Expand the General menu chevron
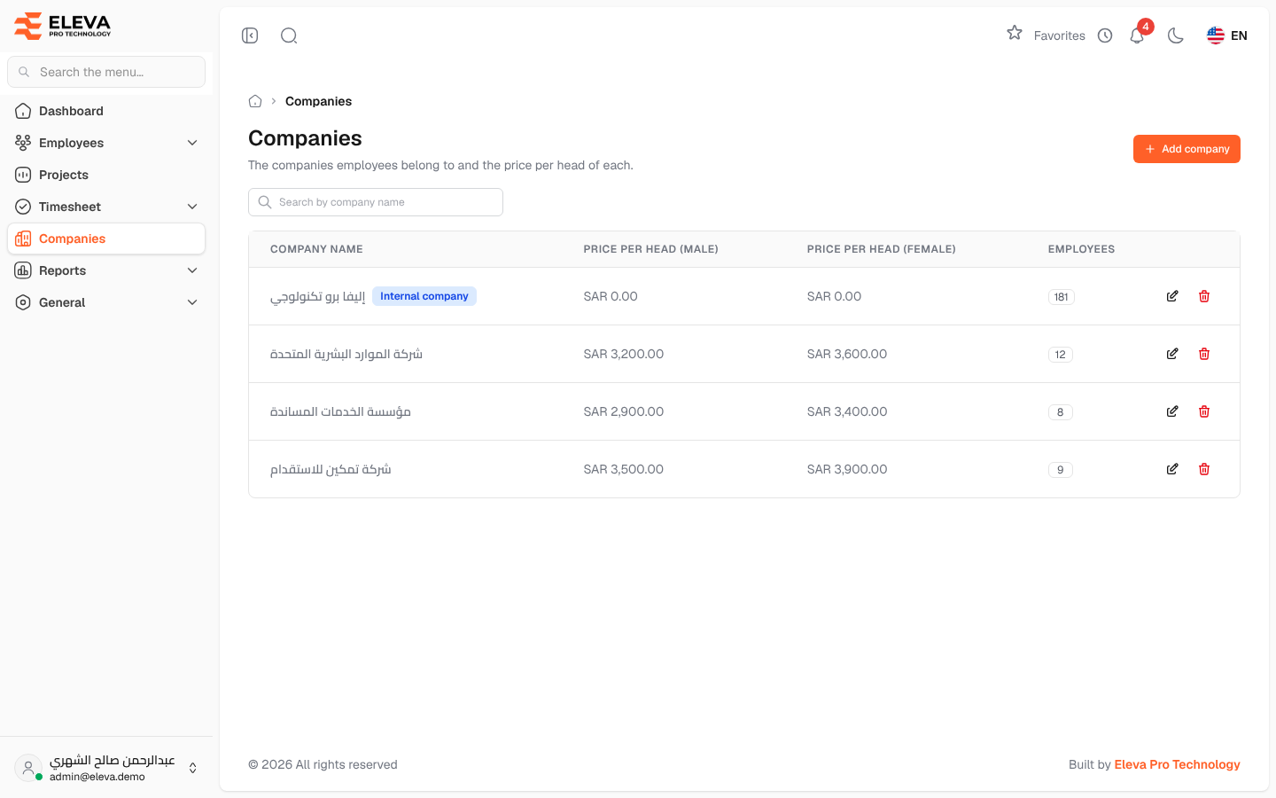This screenshot has height=798, width=1276. (x=192, y=302)
